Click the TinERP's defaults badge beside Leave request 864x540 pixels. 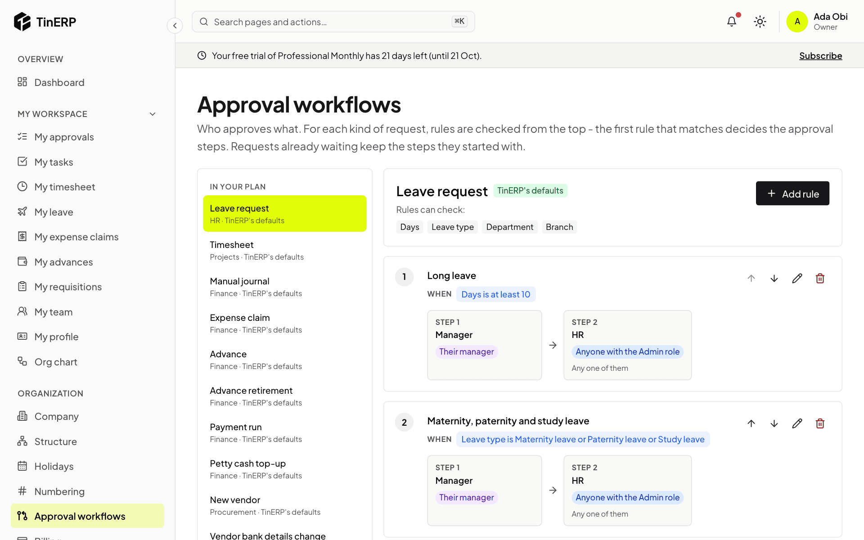pyautogui.click(x=530, y=190)
